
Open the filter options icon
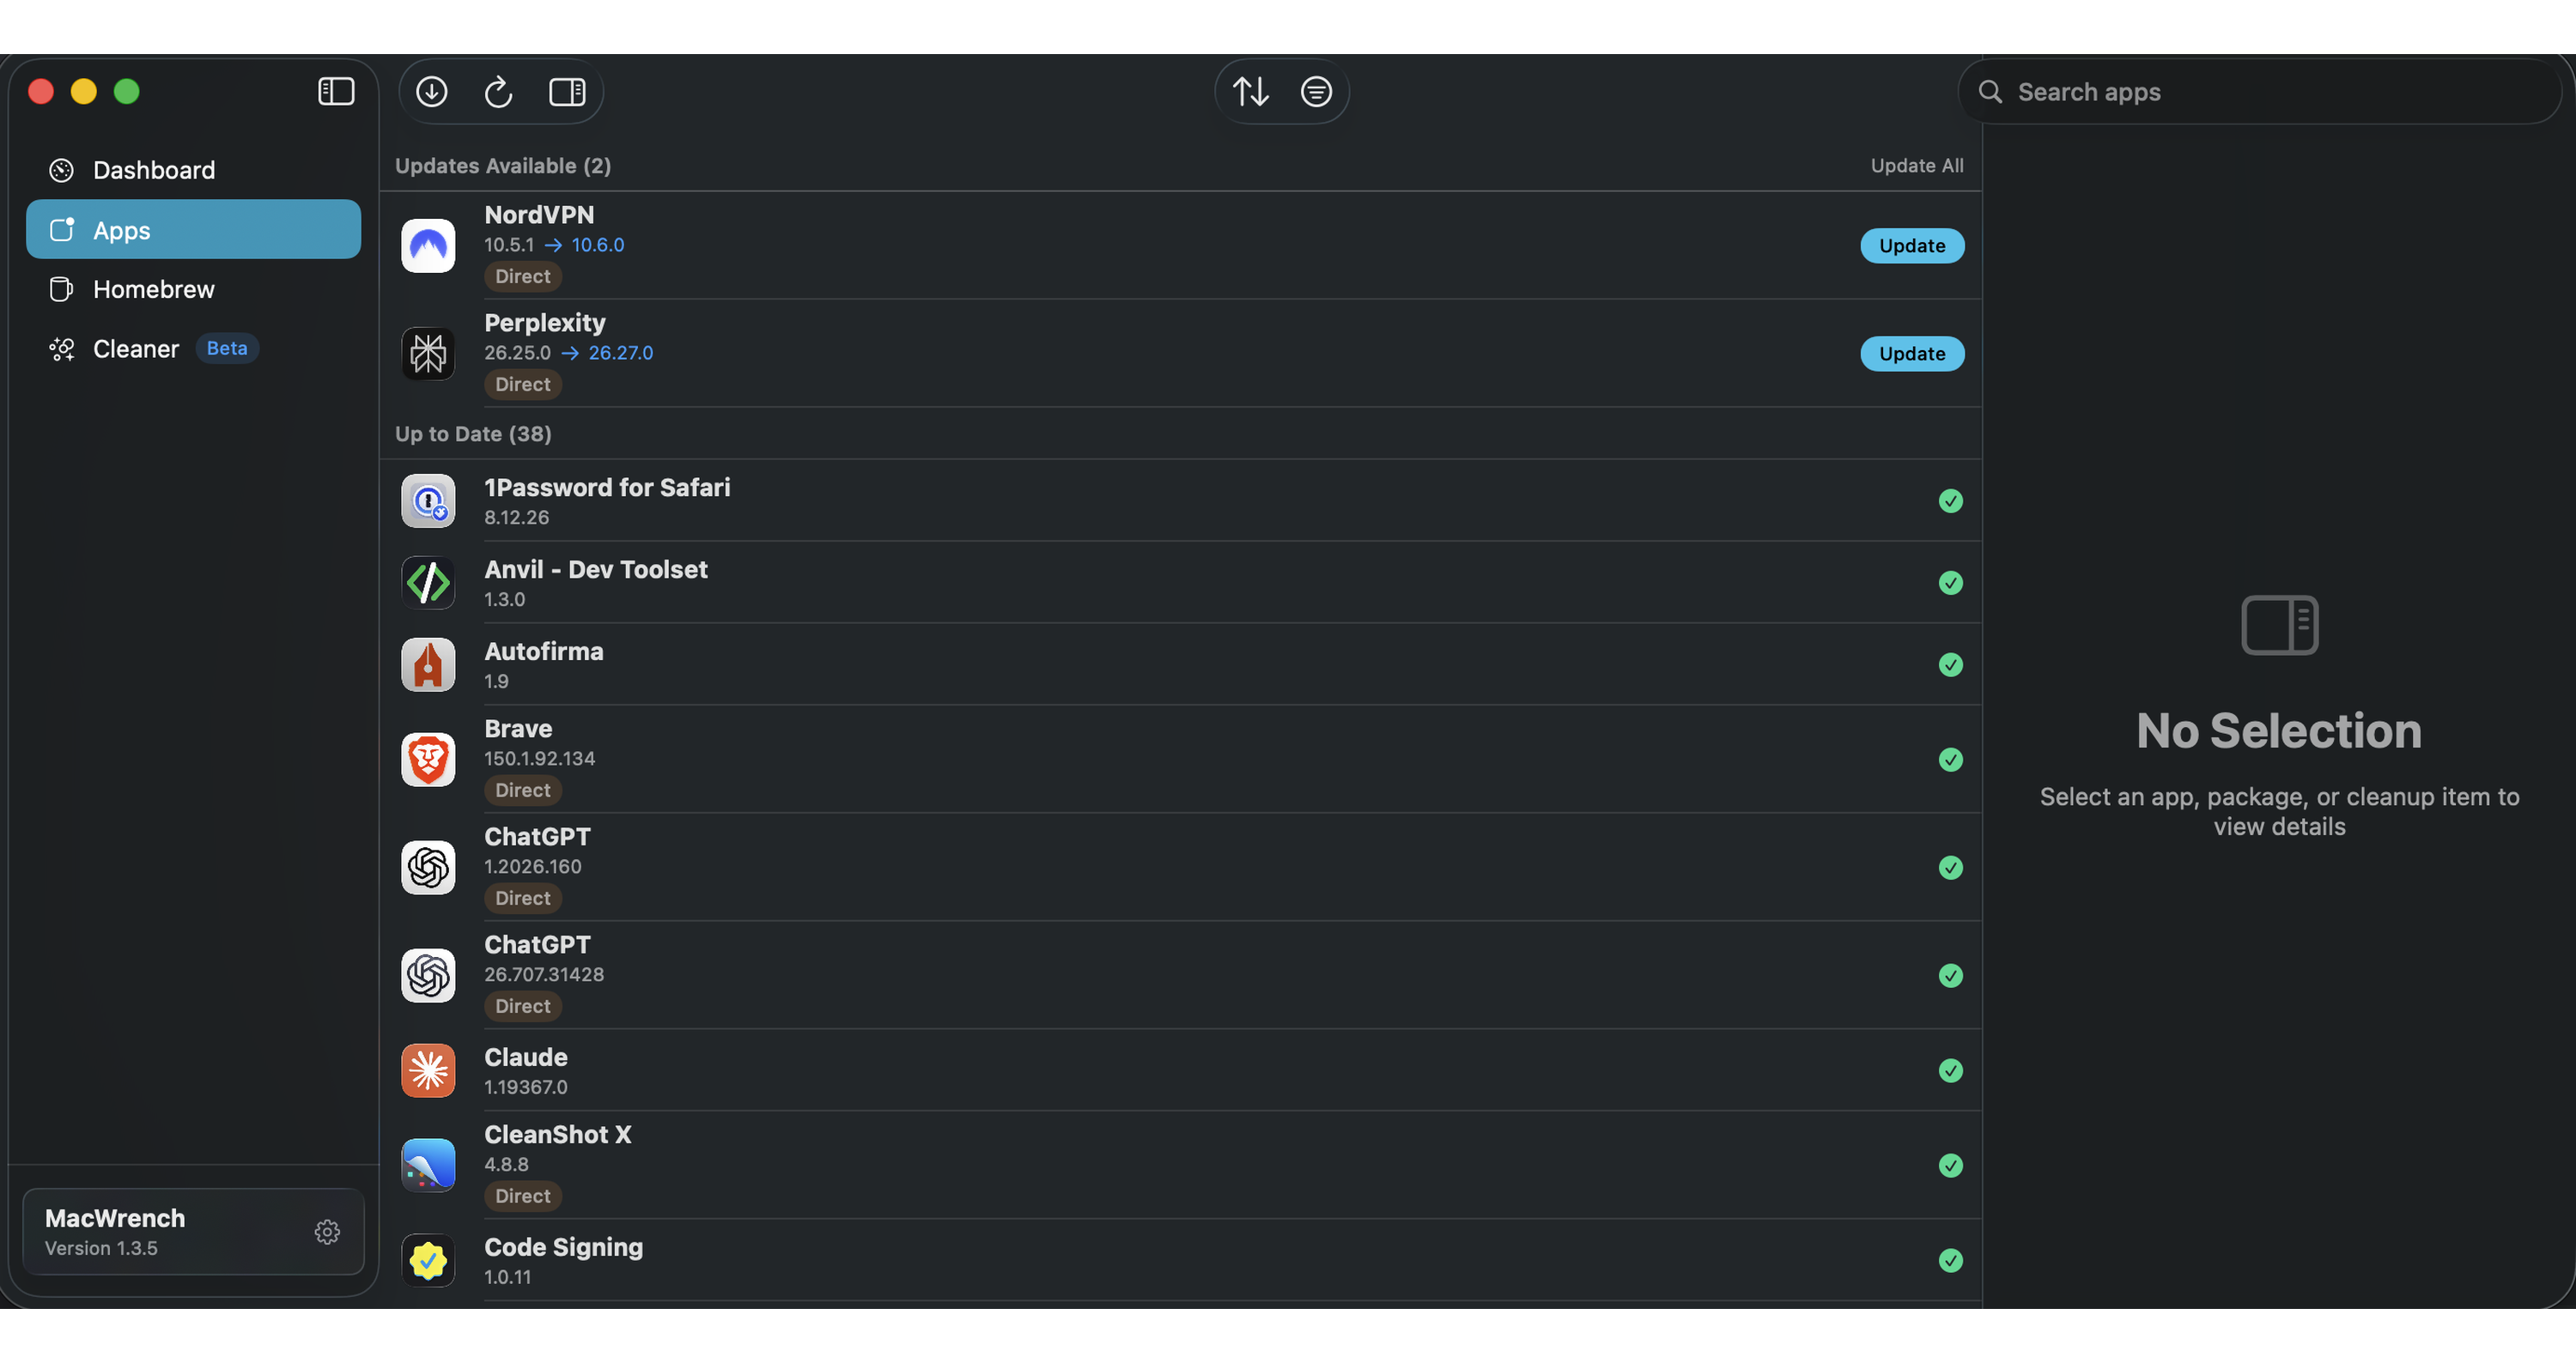coord(1316,92)
